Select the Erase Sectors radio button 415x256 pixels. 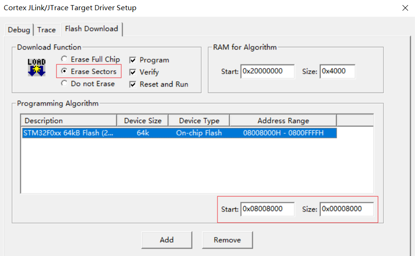pyautogui.click(x=64, y=71)
